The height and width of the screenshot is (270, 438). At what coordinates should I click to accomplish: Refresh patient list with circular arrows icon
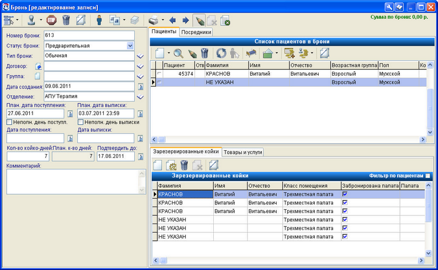pyautogui.click(x=221, y=53)
